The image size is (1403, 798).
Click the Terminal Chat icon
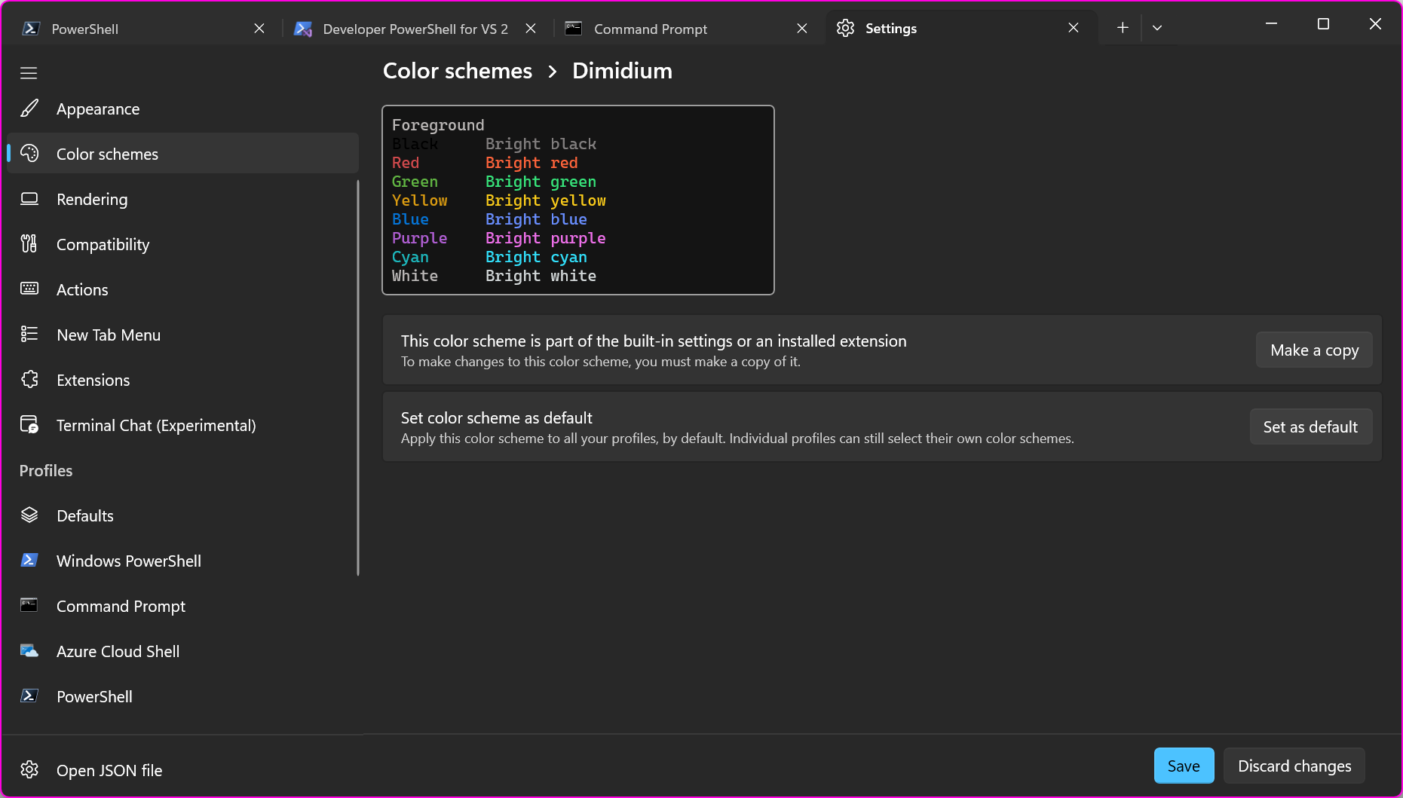coord(29,425)
